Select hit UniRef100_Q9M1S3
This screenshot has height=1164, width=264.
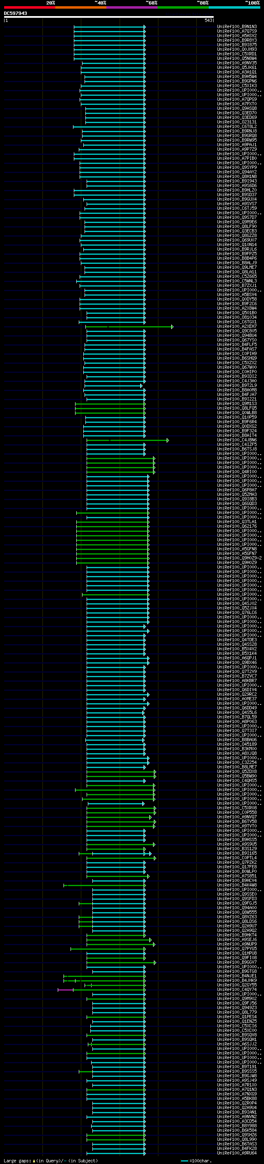pyautogui.click(x=237, y=403)
